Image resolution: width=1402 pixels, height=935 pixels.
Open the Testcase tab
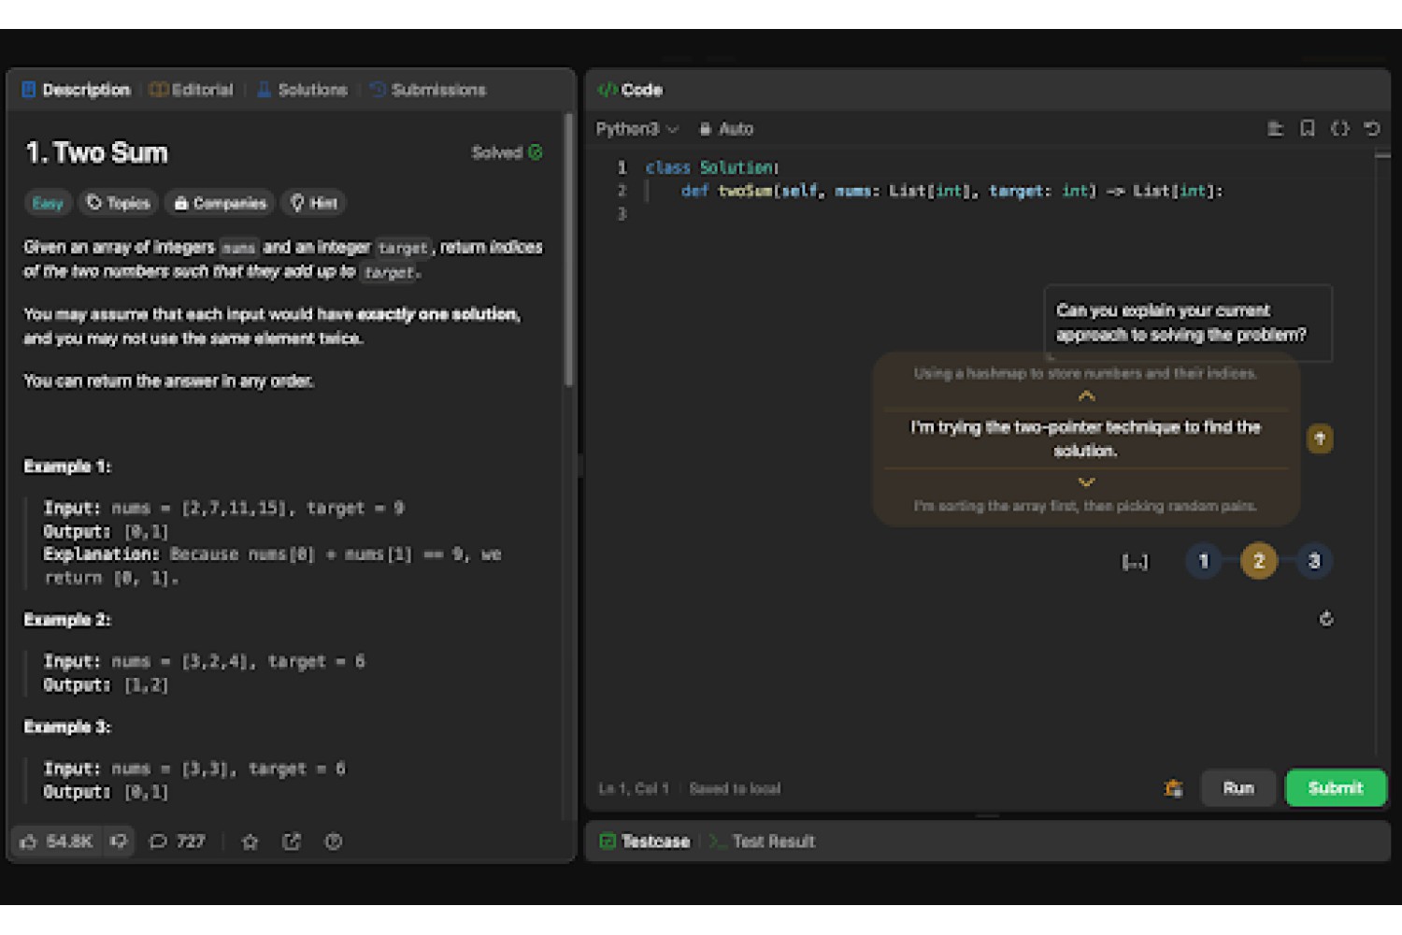(644, 841)
